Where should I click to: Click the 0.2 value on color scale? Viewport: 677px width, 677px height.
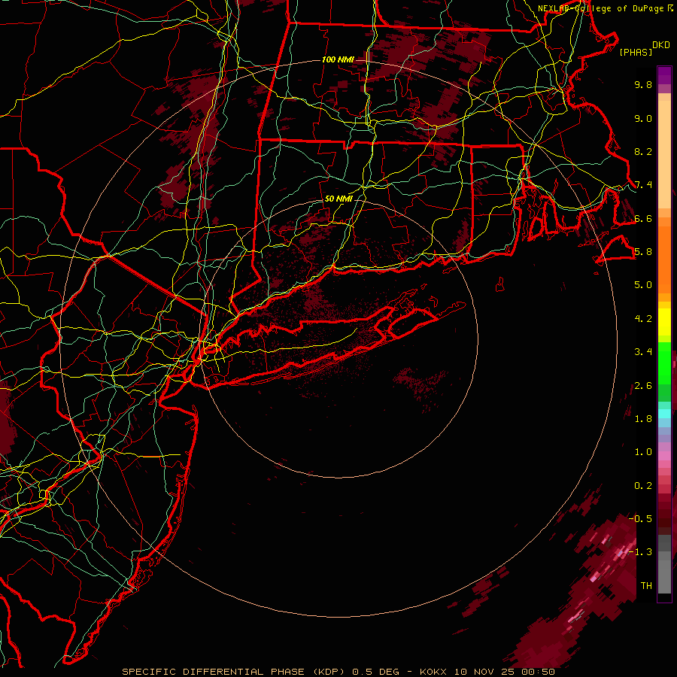click(643, 486)
